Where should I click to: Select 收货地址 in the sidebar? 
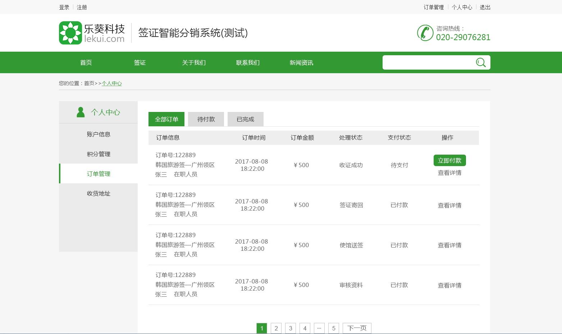(98, 193)
